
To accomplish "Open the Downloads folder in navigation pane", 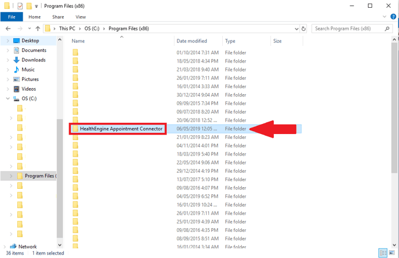I will tap(33, 60).
